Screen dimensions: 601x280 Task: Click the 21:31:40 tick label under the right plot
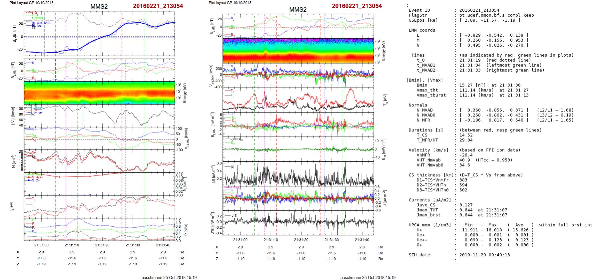[x=362, y=240]
